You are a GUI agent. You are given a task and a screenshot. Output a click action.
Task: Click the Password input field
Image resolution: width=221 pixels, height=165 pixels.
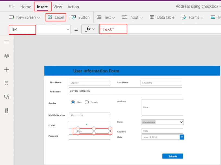[89, 137]
